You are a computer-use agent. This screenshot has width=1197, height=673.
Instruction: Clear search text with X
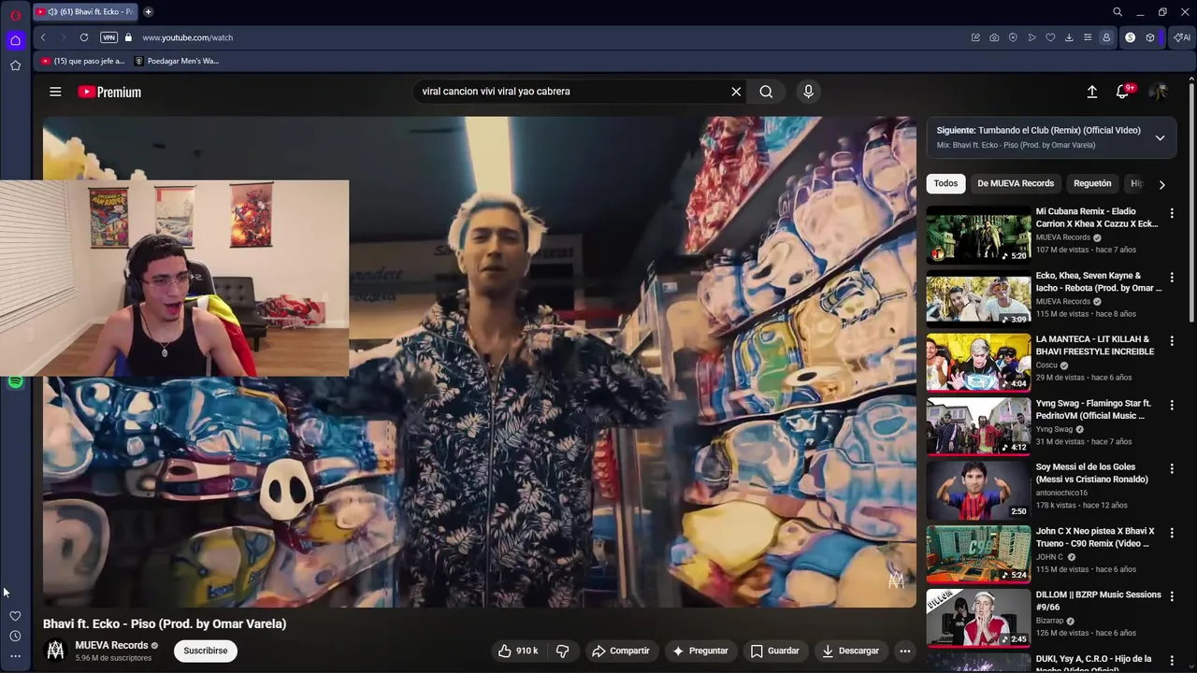coord(736,92)
